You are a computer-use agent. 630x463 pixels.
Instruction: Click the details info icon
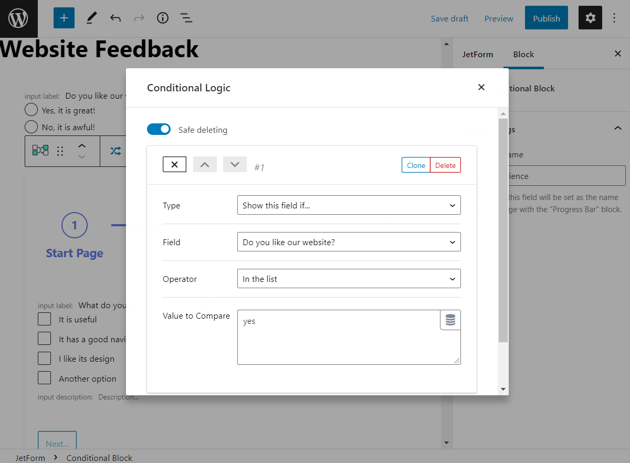point(162,17)
